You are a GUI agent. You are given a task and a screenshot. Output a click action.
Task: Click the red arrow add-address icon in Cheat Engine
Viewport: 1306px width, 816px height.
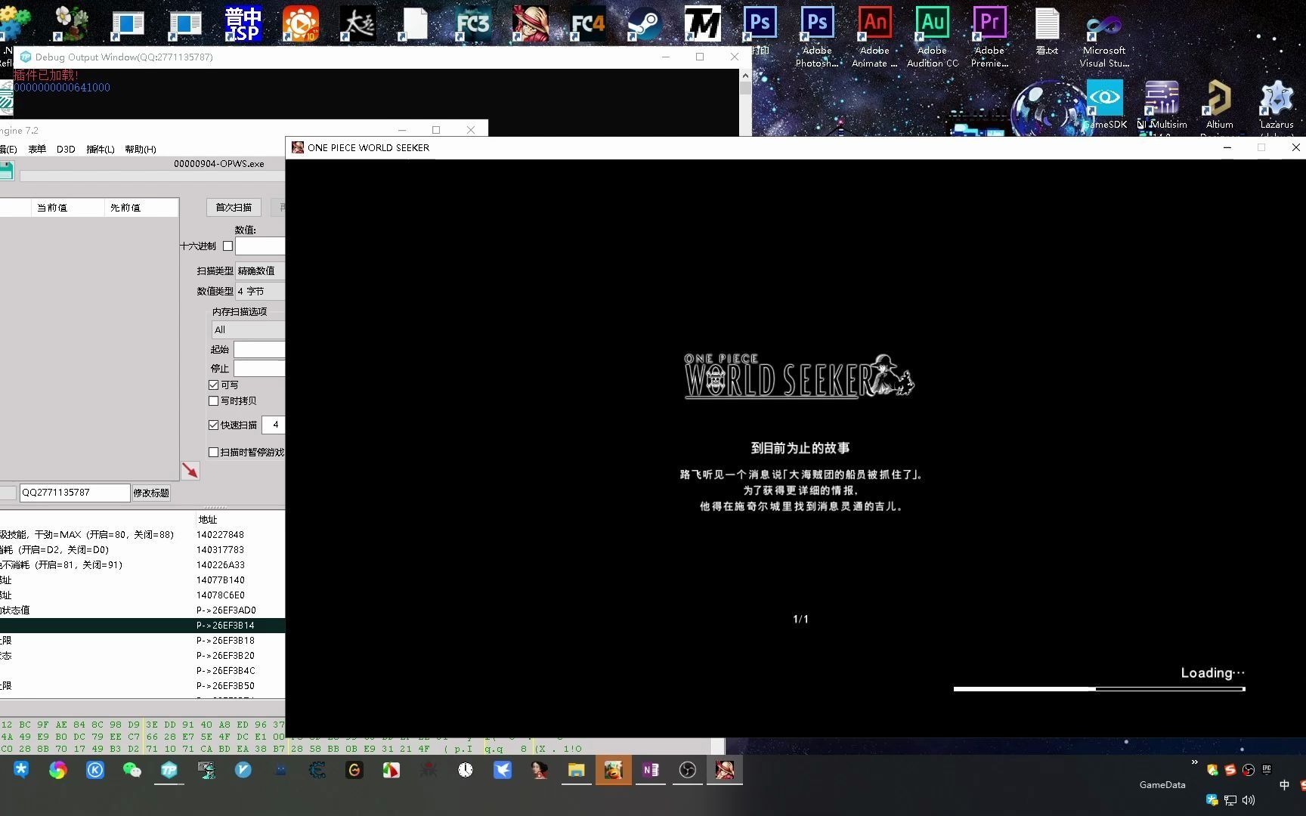click(x=190, y=470)
